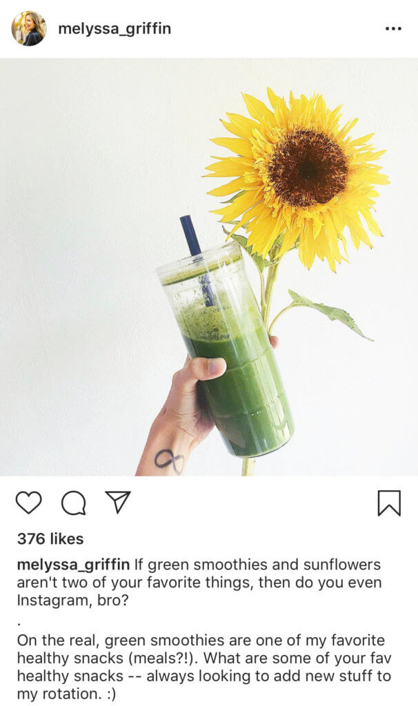Open melyssa_griffin profile from the header username
This screenshot has height=706, width=418.
[115, 29]
